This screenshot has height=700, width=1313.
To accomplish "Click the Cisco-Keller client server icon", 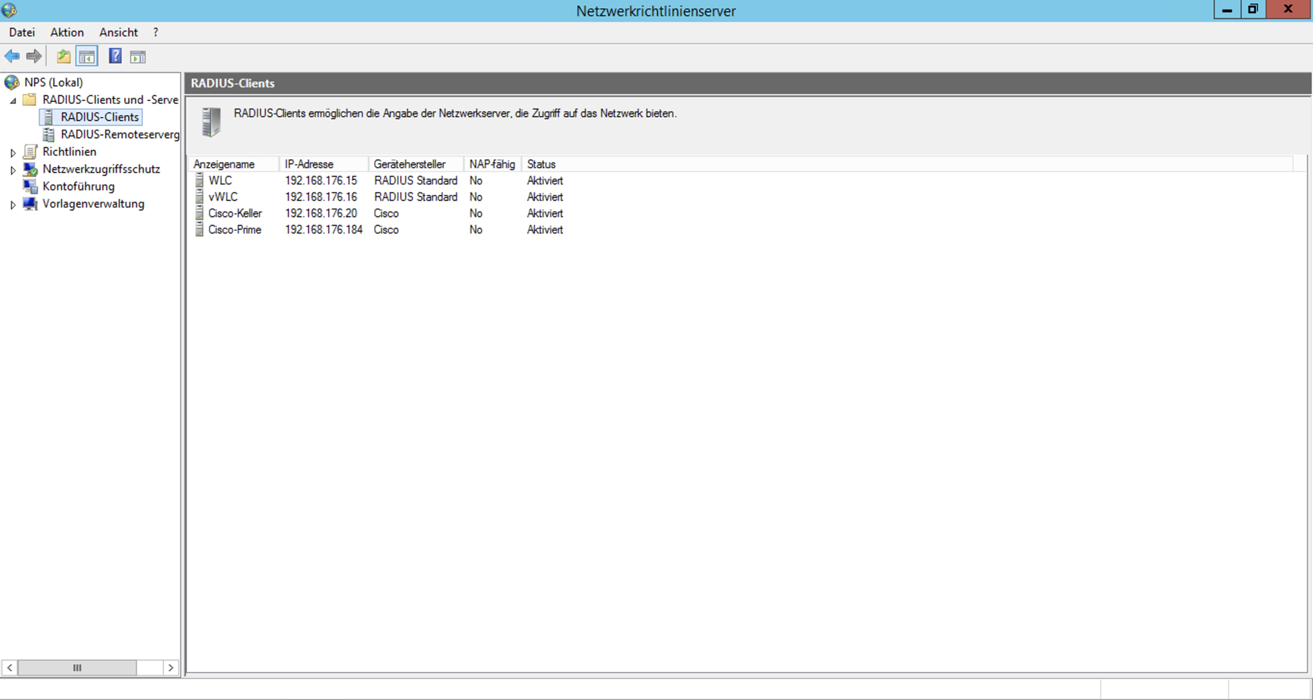I will [x=199, y=213].
